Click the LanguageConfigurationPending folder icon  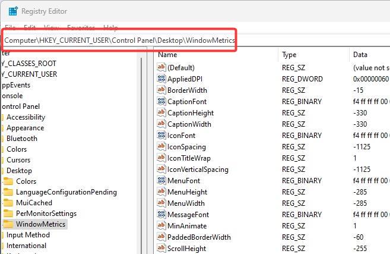click(8, 192)
